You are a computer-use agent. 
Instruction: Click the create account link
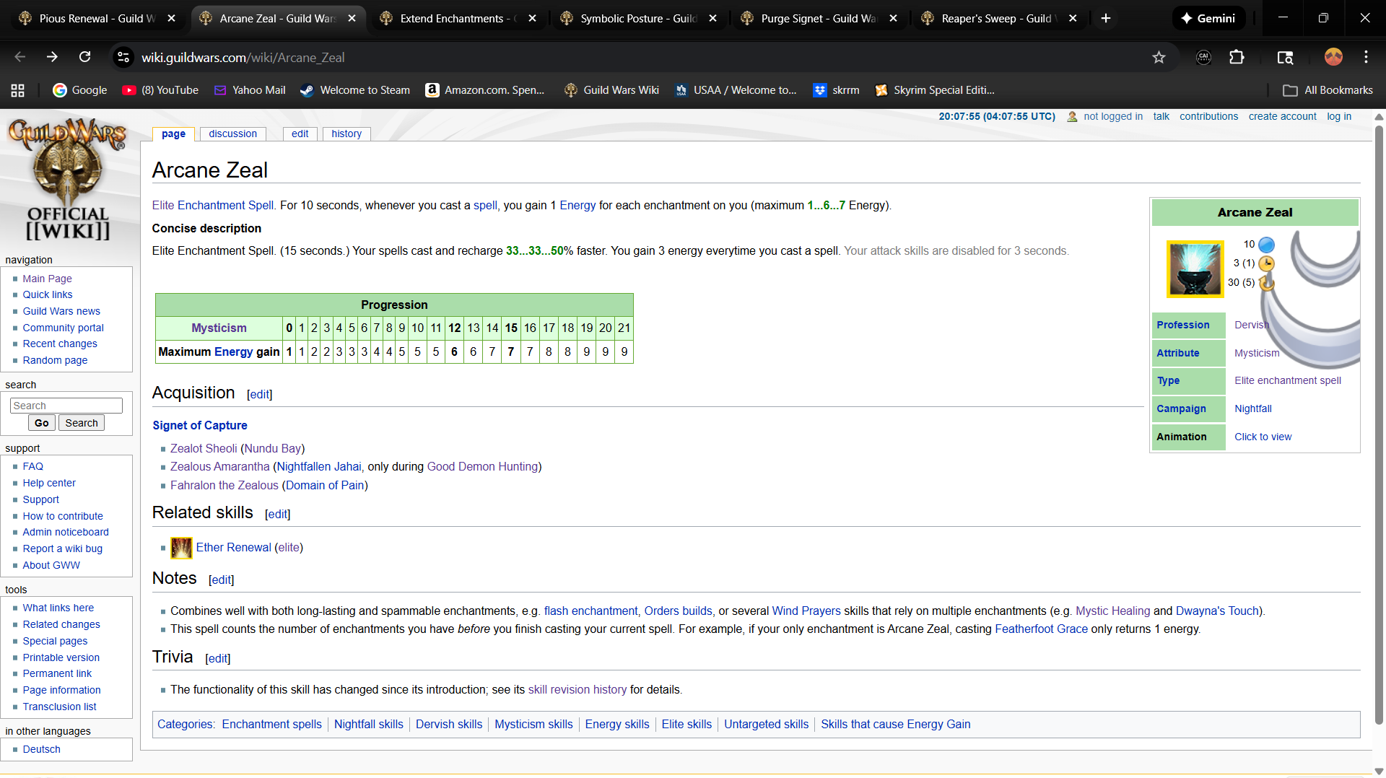tap(1283, 116)
